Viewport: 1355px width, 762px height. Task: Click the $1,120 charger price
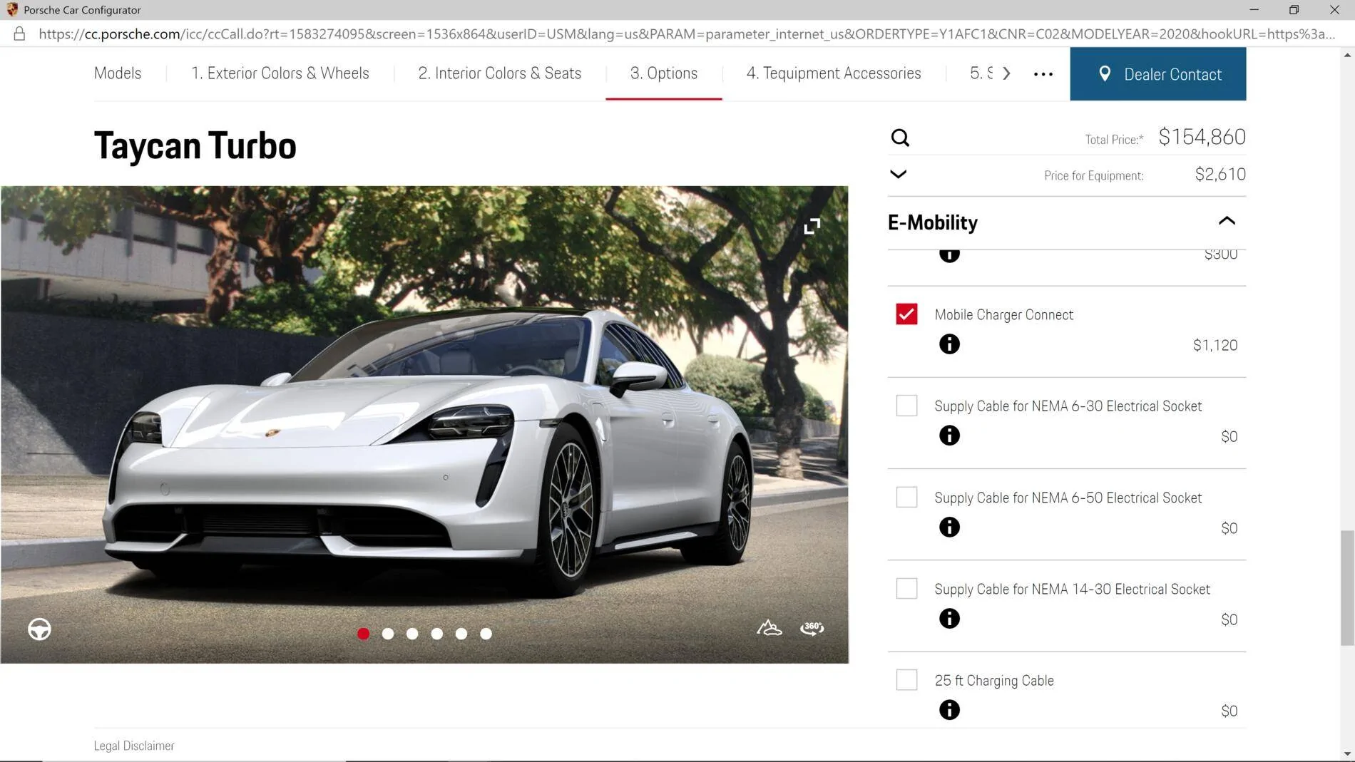(1215, 345)
